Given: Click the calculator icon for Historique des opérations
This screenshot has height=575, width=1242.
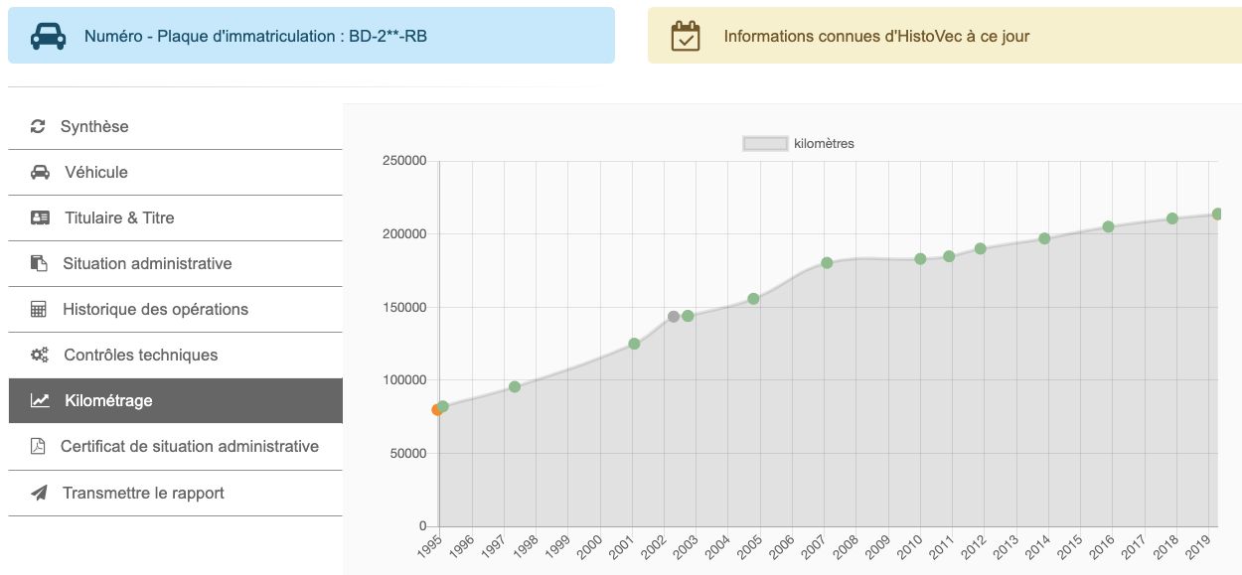Looking at the screenshot, I should click(39, 309).
